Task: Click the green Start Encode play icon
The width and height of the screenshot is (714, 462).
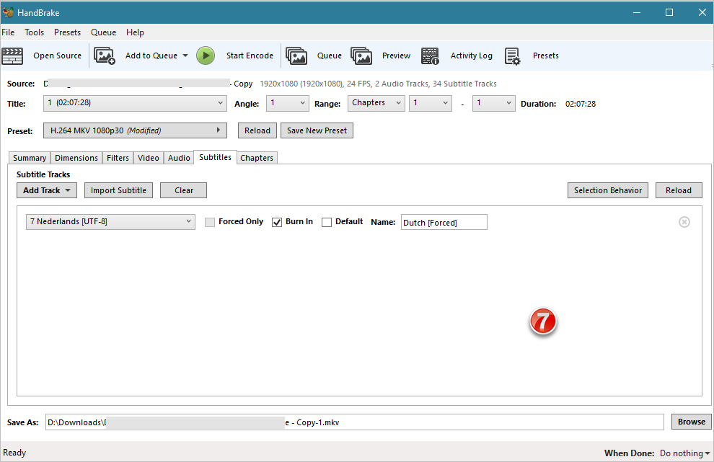Action: (206, 55)
